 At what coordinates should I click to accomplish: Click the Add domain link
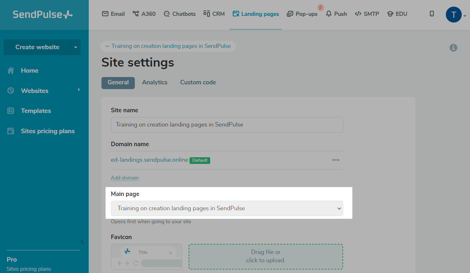tap(125, 178)
